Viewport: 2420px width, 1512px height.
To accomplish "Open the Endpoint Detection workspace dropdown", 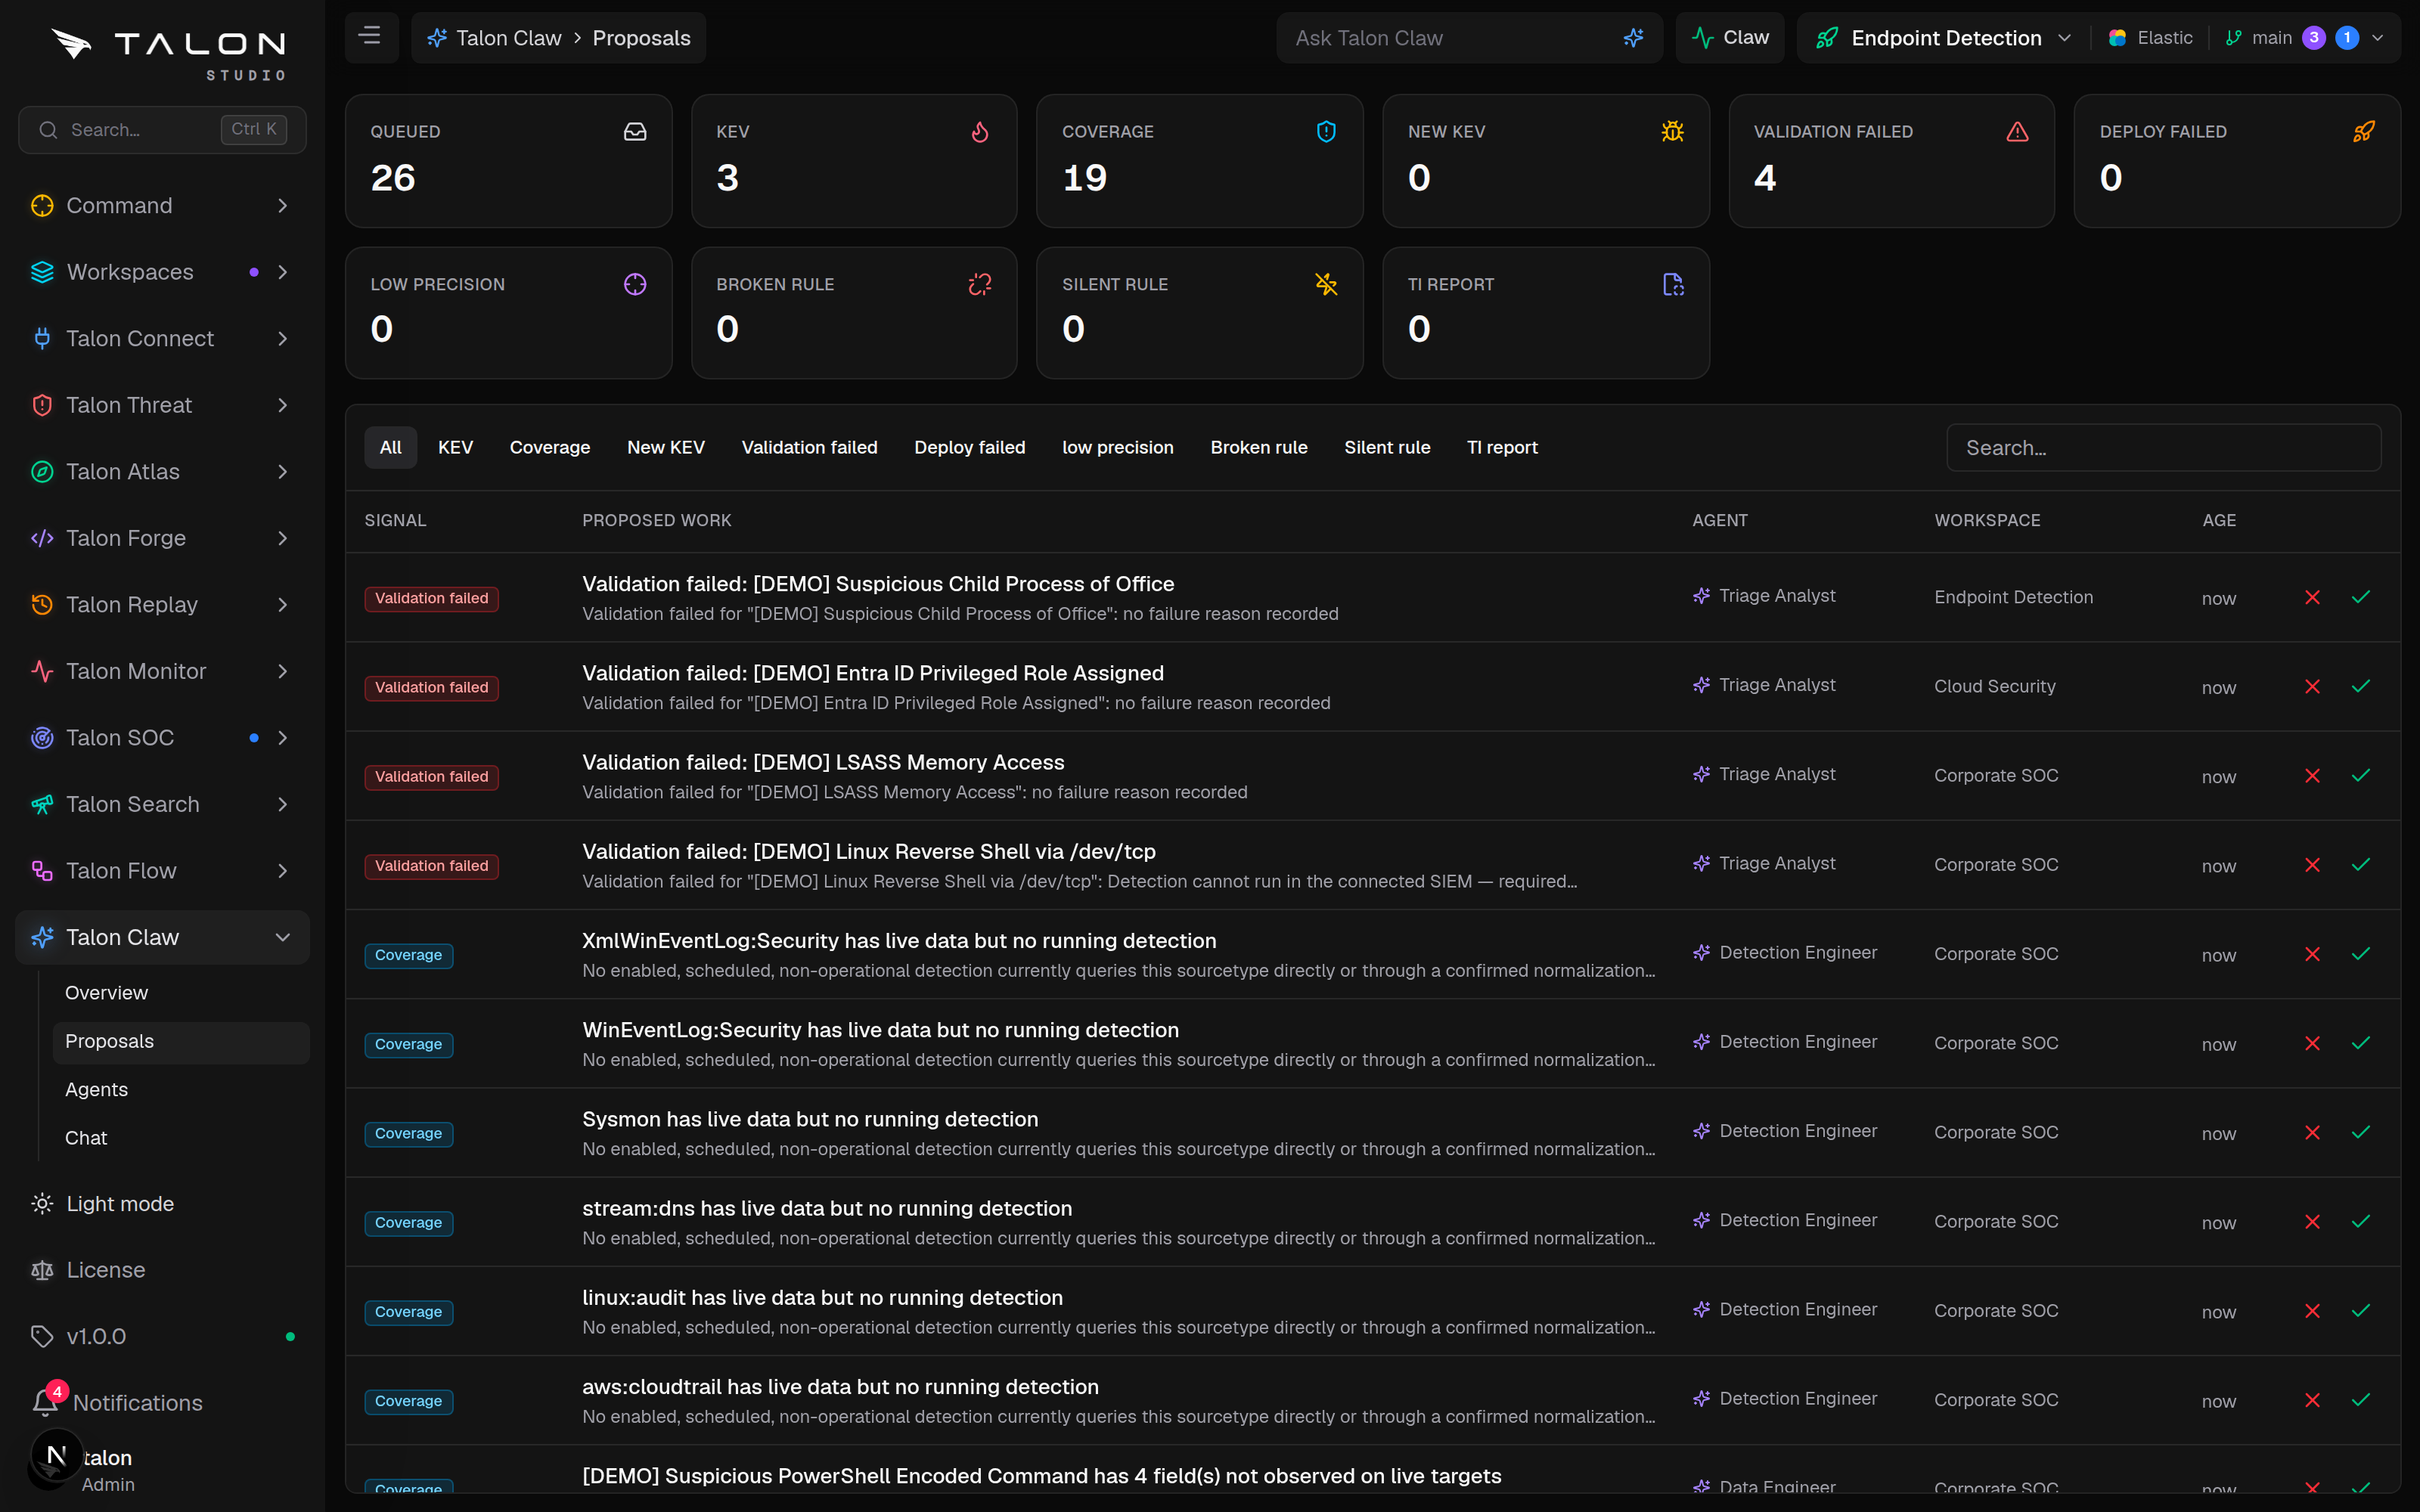I will (1943, 38).
